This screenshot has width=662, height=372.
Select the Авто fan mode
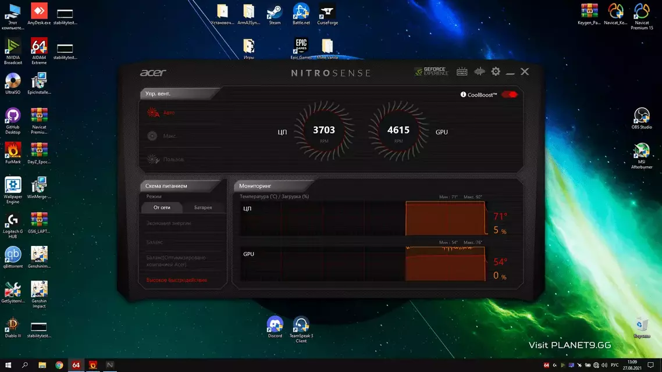pos(161,113)
